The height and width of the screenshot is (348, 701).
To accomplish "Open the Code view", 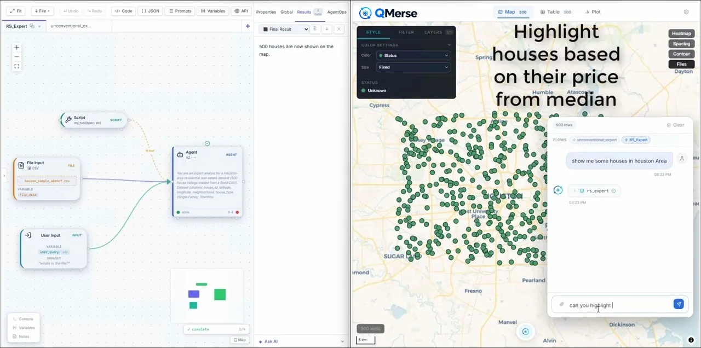I will [123, 11].
